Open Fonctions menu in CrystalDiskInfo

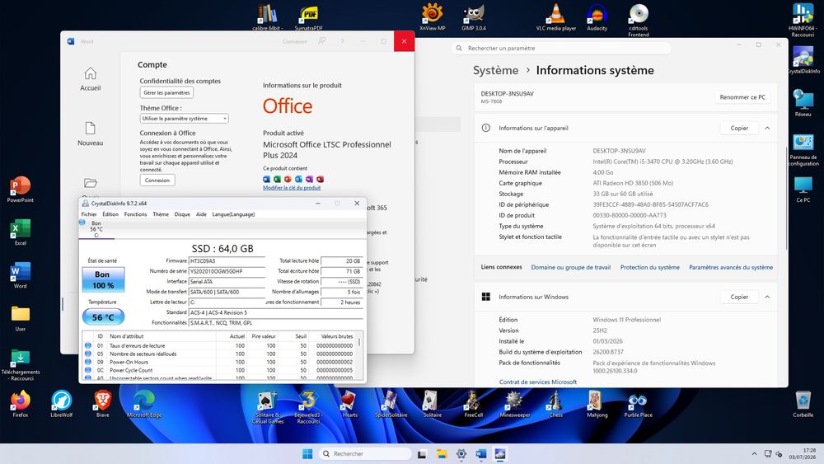[136, 214]
